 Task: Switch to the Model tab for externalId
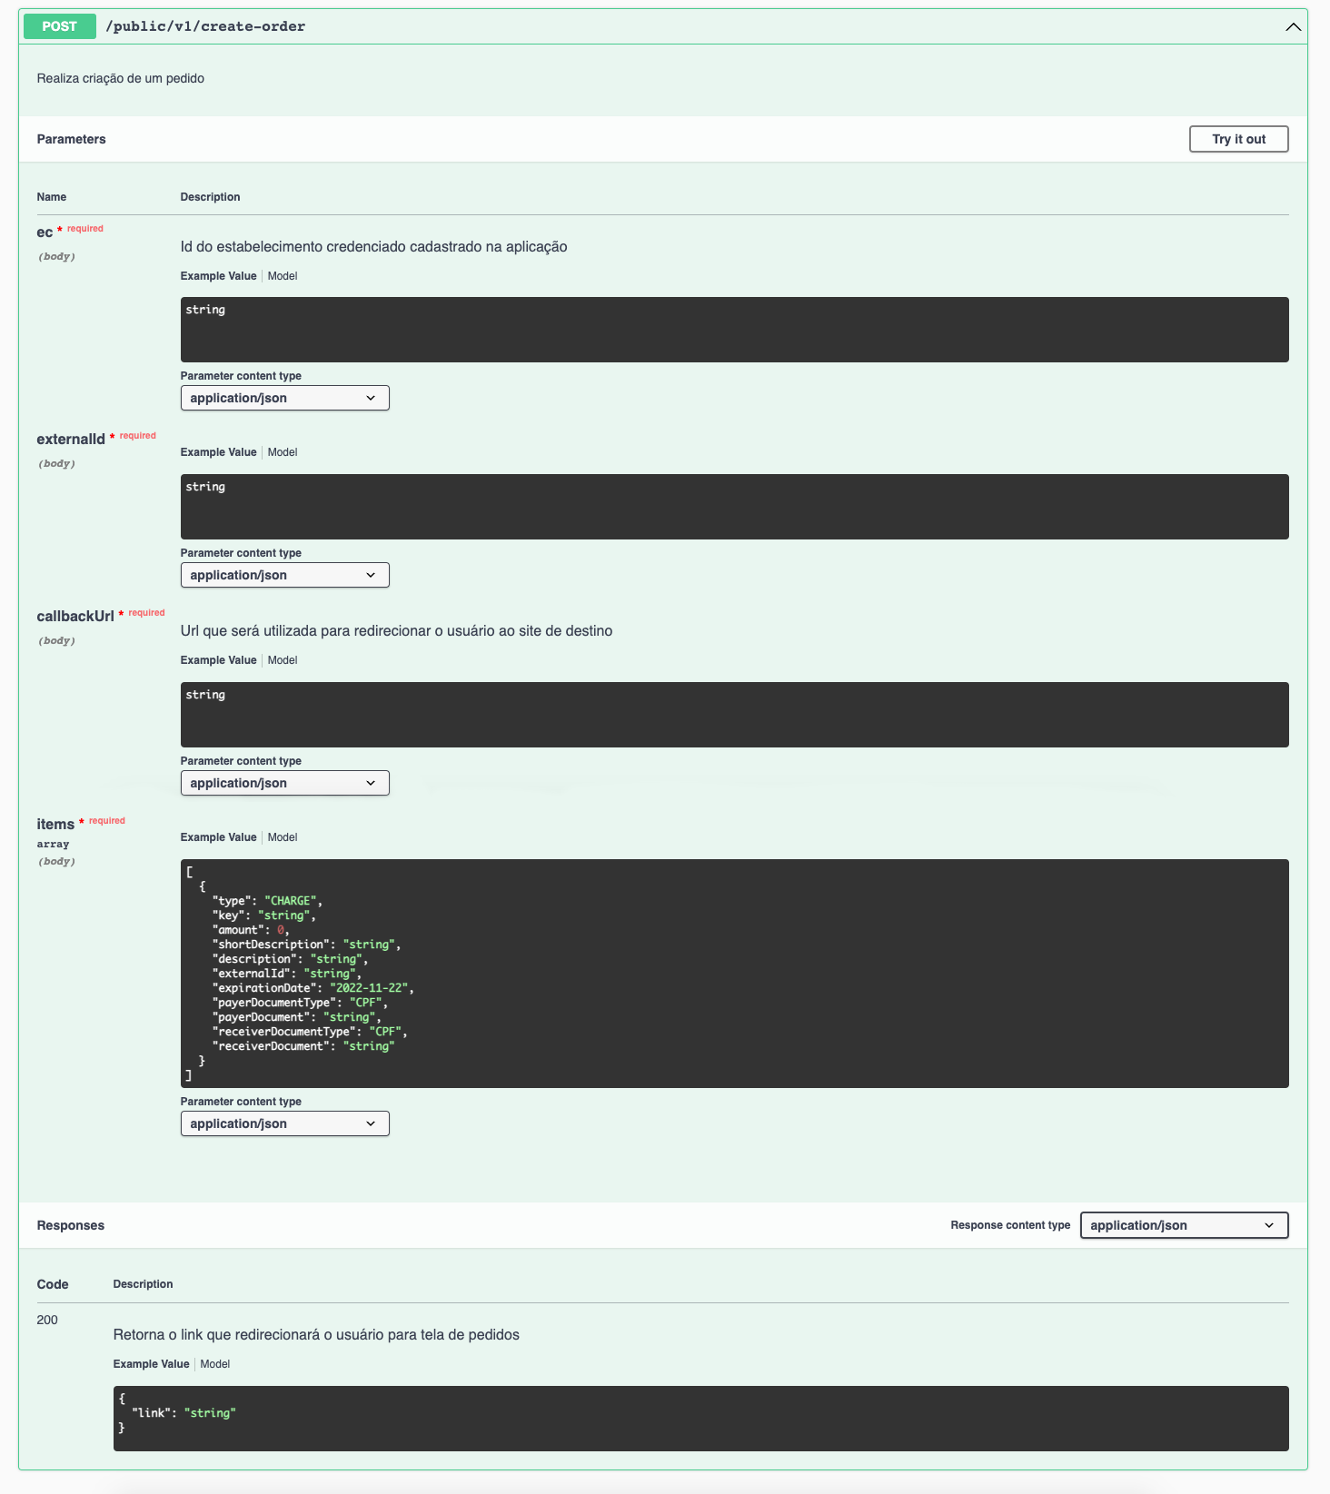click(x=283, y=452)
